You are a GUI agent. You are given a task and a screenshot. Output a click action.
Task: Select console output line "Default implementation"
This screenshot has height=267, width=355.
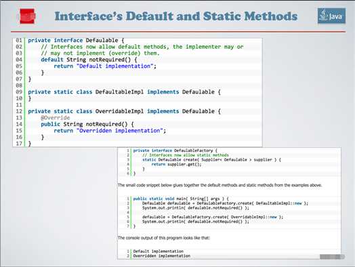pyautogui.click(x=159, y=251)
